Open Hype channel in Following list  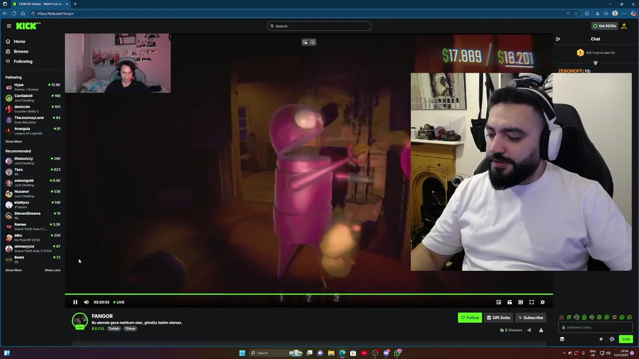tap(32, 87)
